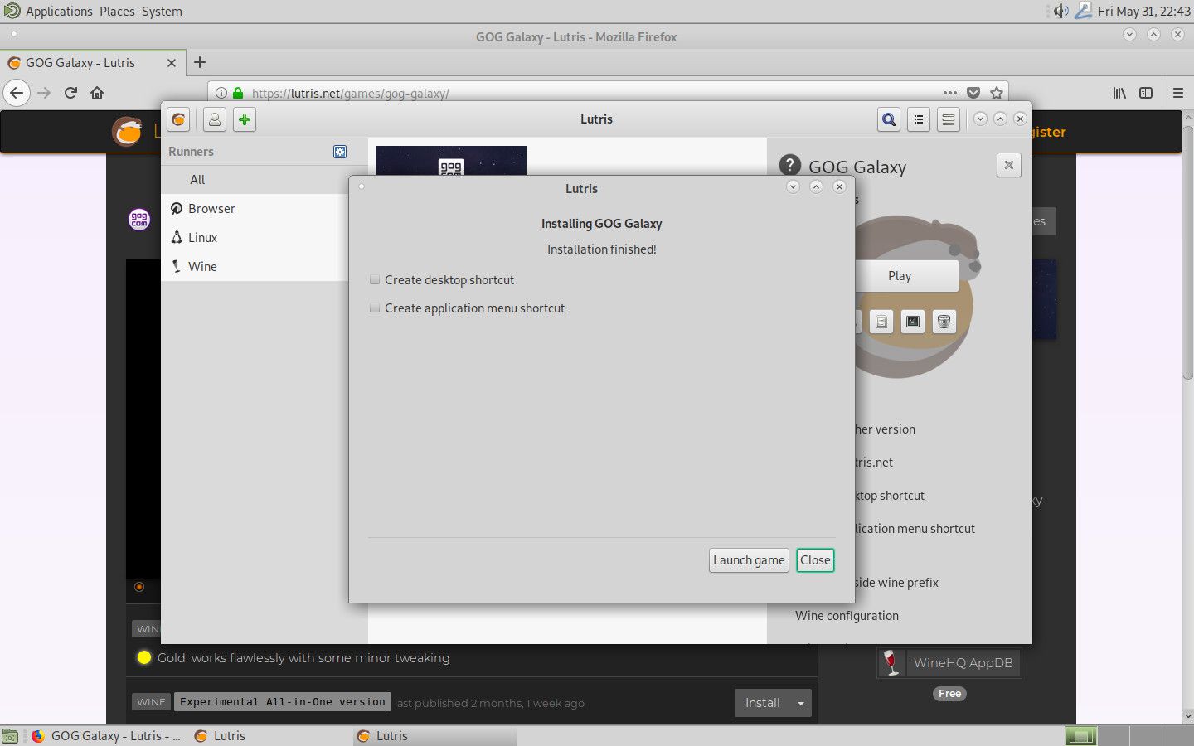Image resolution: width=1194 pixels, height=746 pixels.
Task: Click the network tray icon
Action: pyautogui.click(x=1083, y=12)
